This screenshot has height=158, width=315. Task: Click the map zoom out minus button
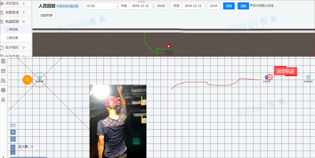tap(13, 152)
